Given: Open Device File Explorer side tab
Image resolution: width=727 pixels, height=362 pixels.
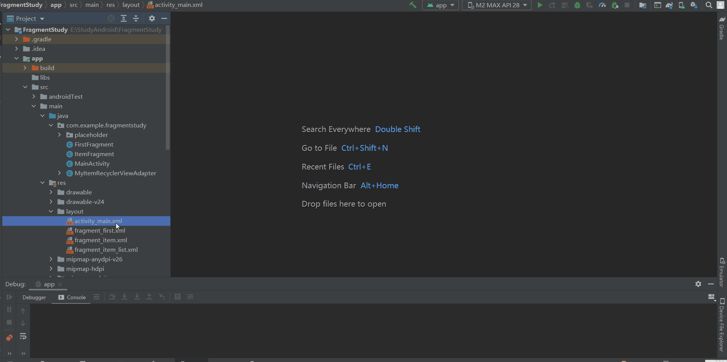Looking at the screenshot, I should coord(722,325).
